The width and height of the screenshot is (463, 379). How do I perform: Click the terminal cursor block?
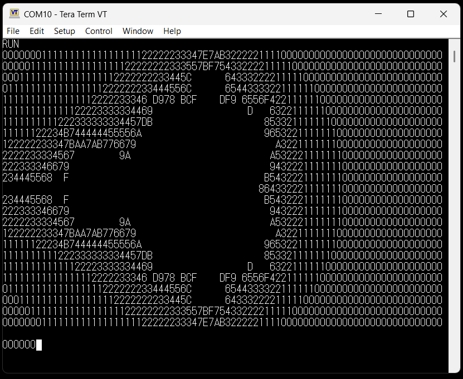pyautogui.click(x=39, y=345)
